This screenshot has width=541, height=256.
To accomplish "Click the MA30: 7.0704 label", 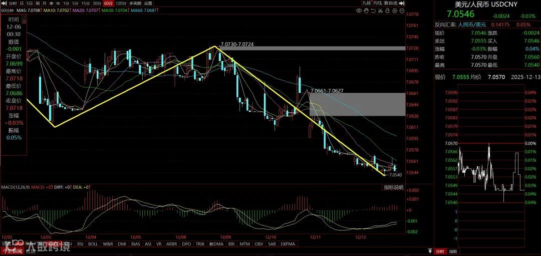I will [114, 10].
